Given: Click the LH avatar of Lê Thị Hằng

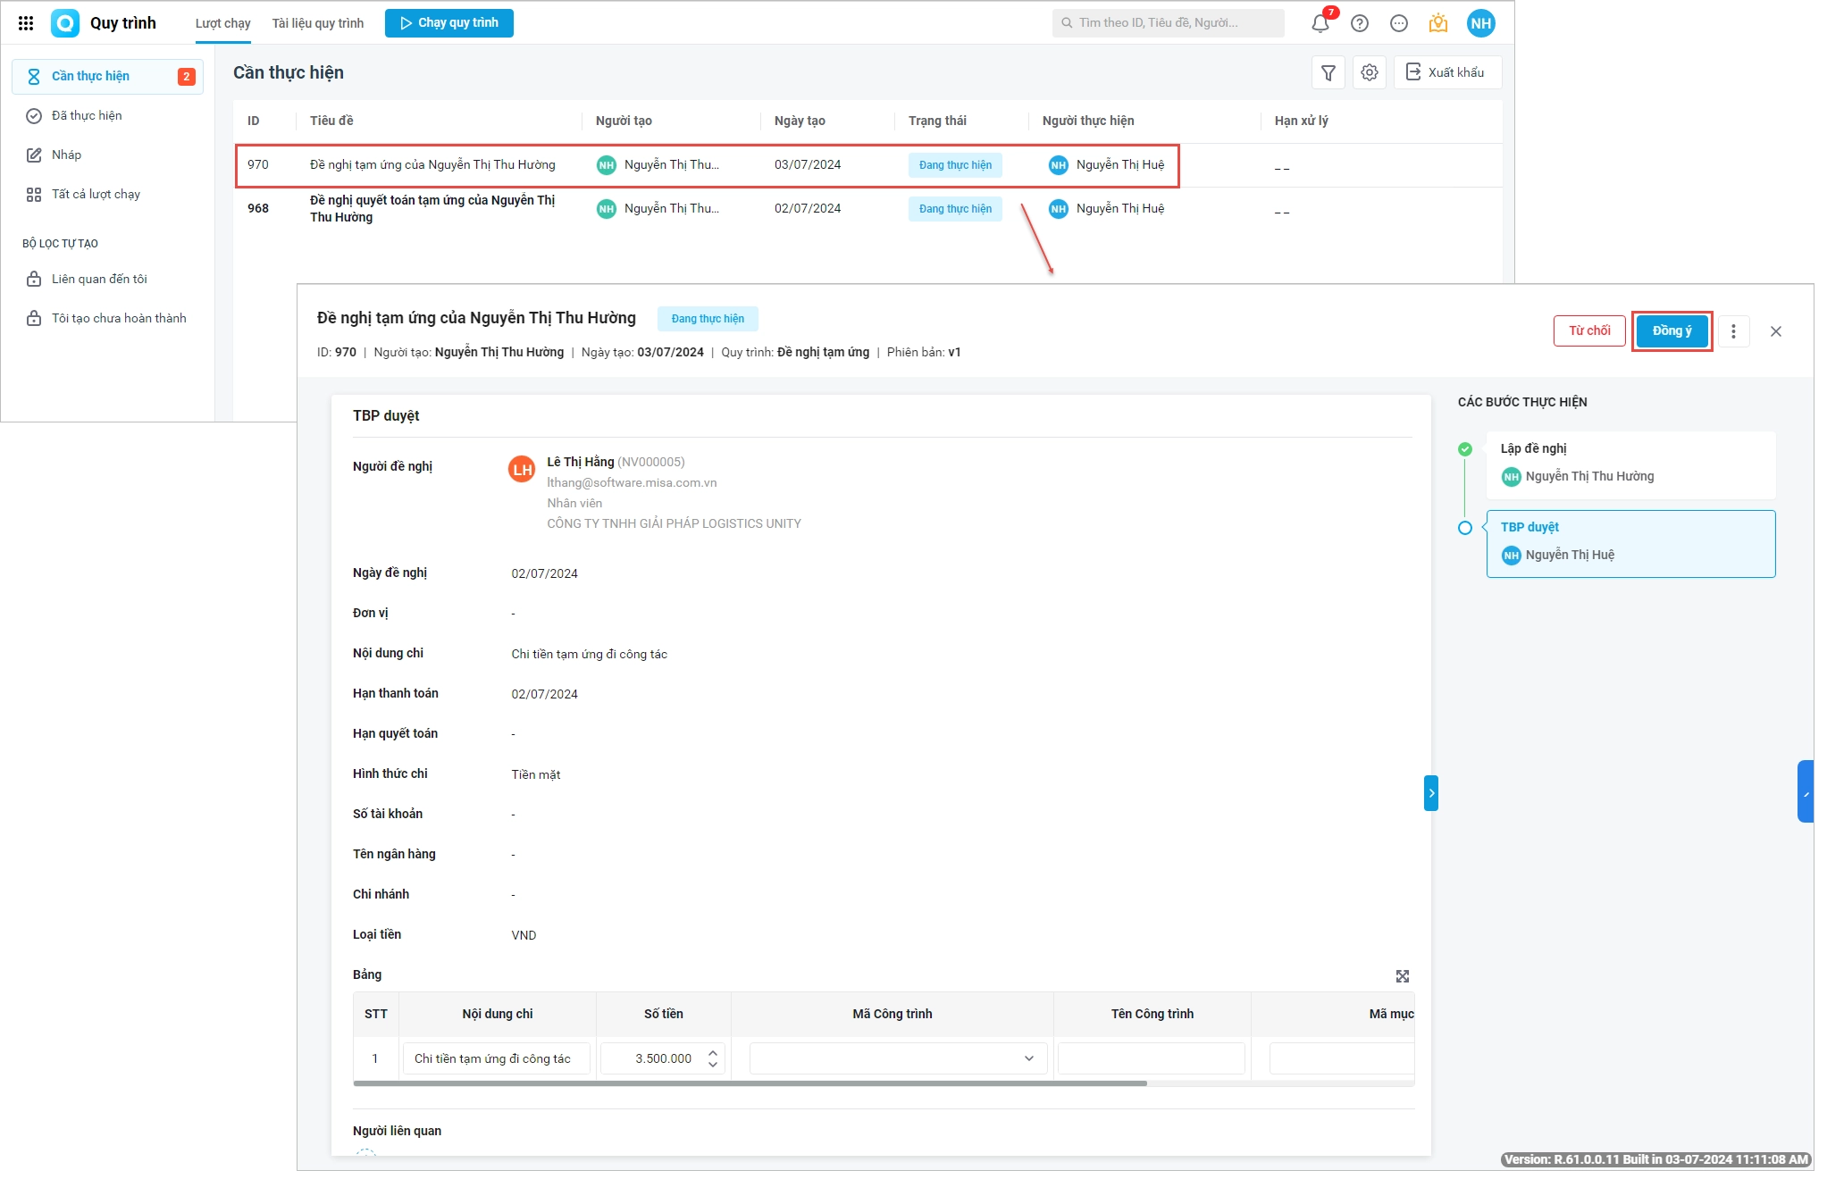Looking at the screenshot, I should tap(522, 469).
